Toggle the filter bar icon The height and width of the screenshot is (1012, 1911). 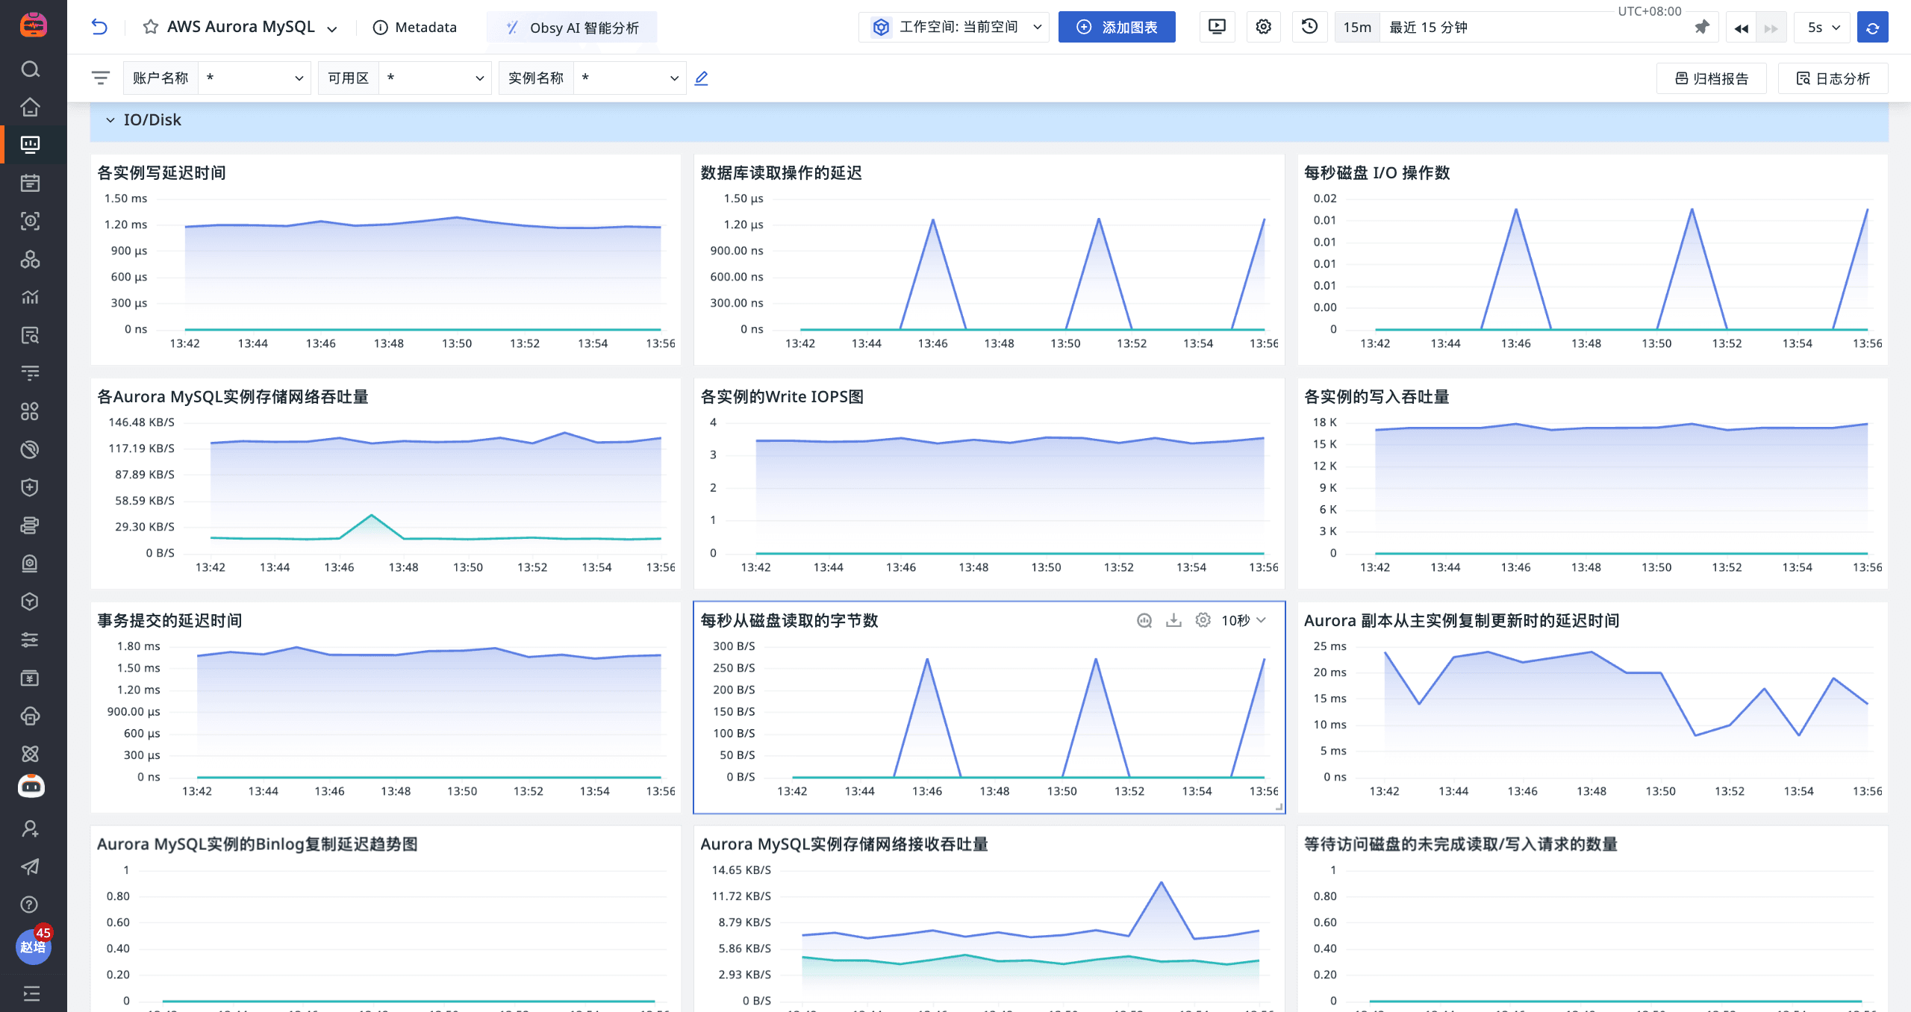(101, 78)
